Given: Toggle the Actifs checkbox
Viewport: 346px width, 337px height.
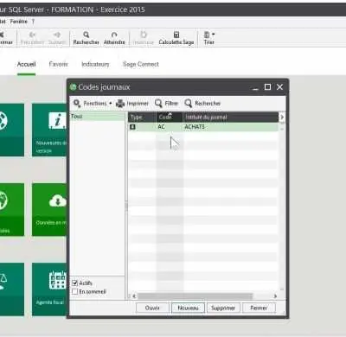Looking at the screenshot, I should point(75,283).
